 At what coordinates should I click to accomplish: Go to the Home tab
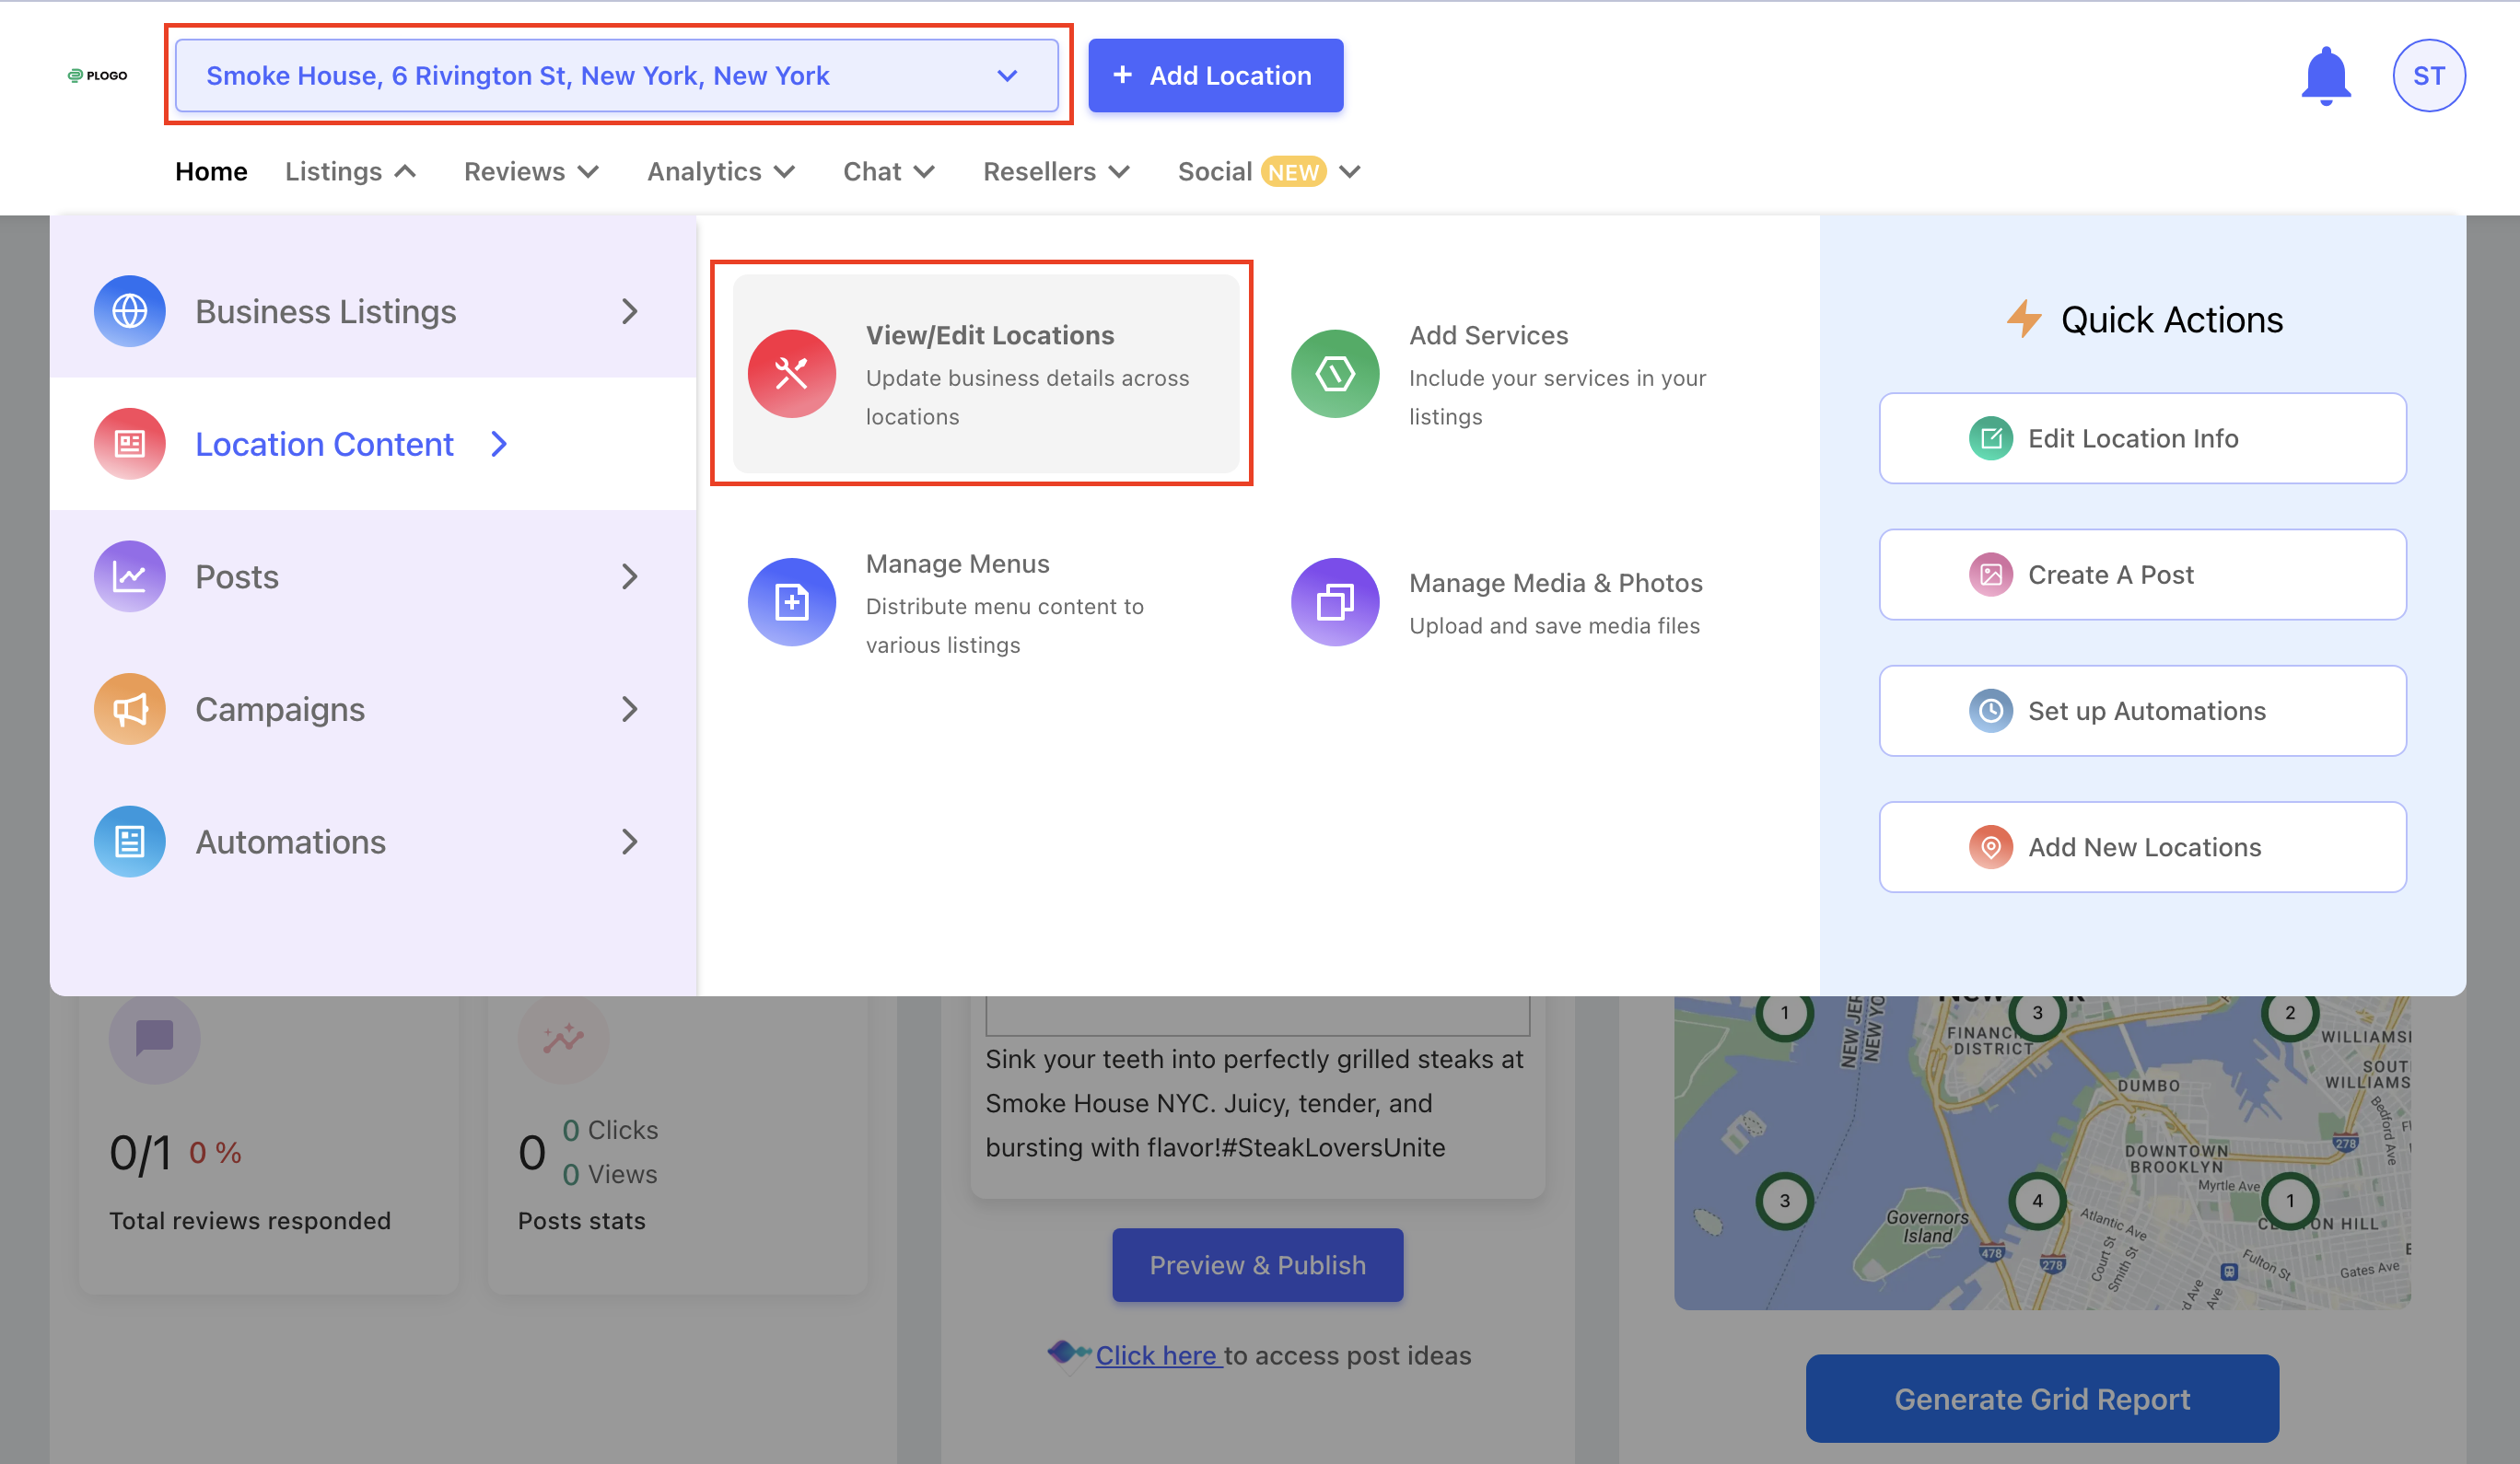point(211,172)
